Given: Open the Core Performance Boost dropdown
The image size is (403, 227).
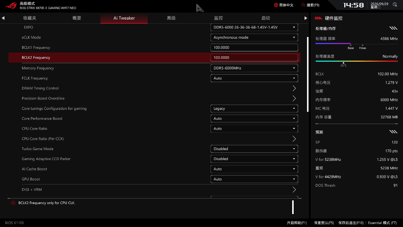Looking at the screenshot, I should (254, 119).
